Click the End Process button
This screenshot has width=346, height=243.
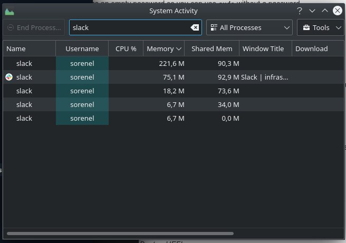34,27
